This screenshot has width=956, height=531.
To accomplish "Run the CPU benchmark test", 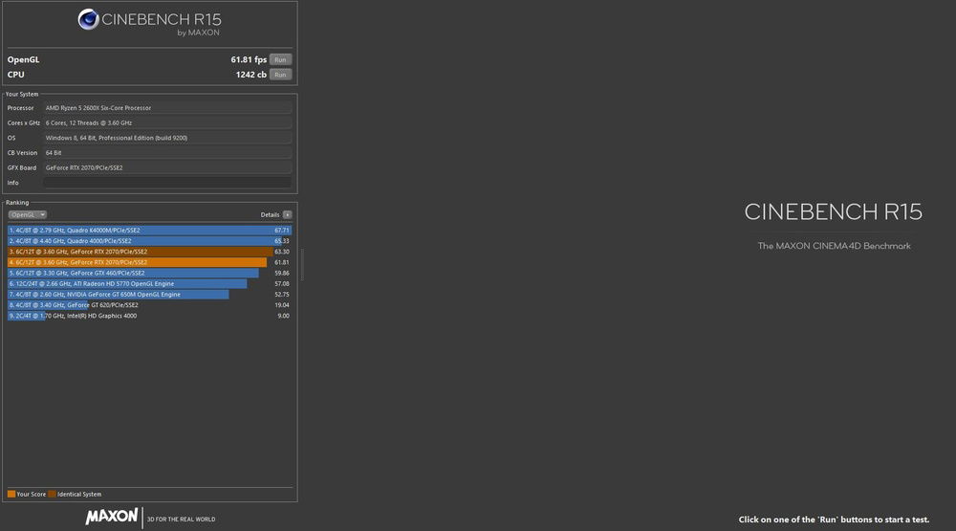I will coord(280,75).
